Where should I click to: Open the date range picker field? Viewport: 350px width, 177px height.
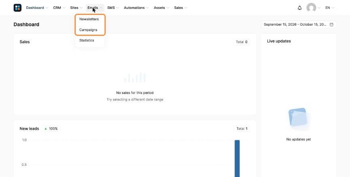(299, 25)
